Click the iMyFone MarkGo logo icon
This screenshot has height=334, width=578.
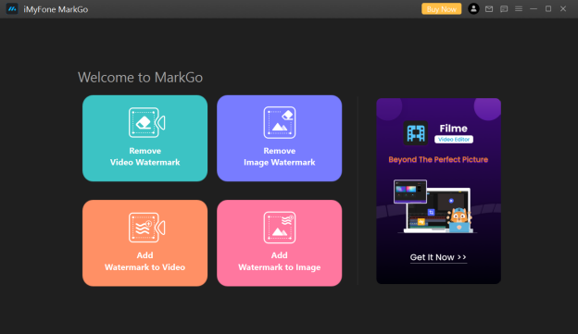tap(12, 9)
